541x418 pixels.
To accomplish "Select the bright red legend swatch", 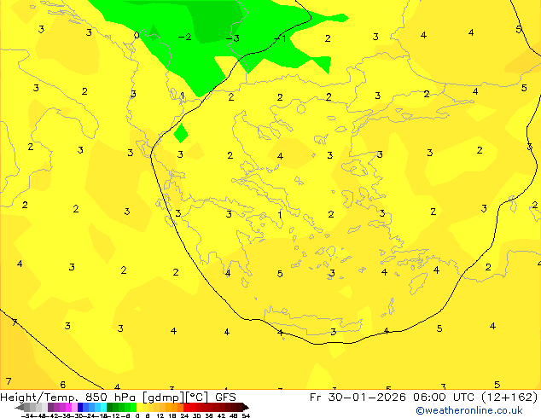I will click(x=186, y=407).
